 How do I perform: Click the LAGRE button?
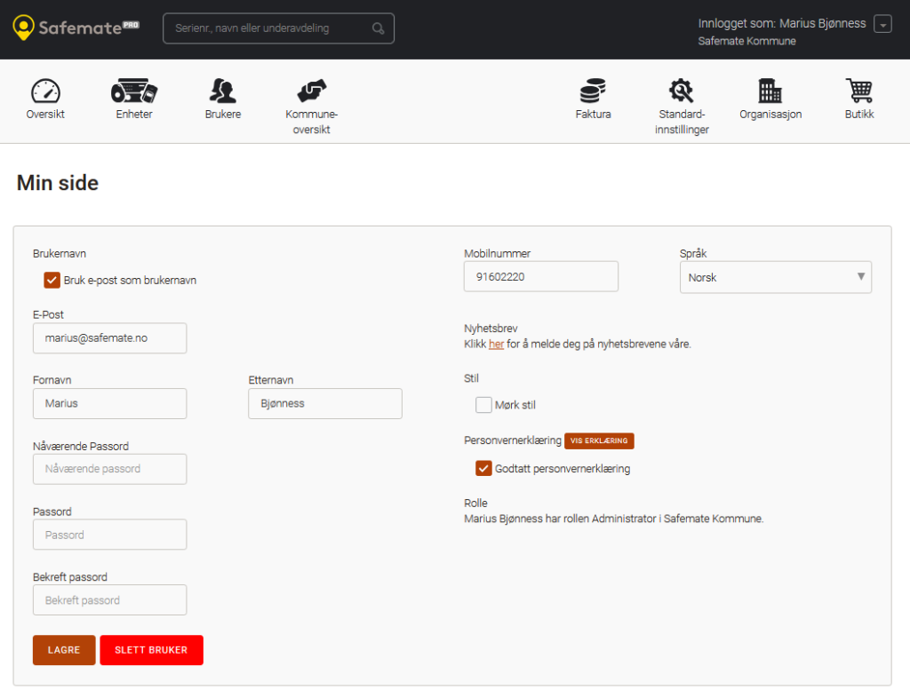64,650
